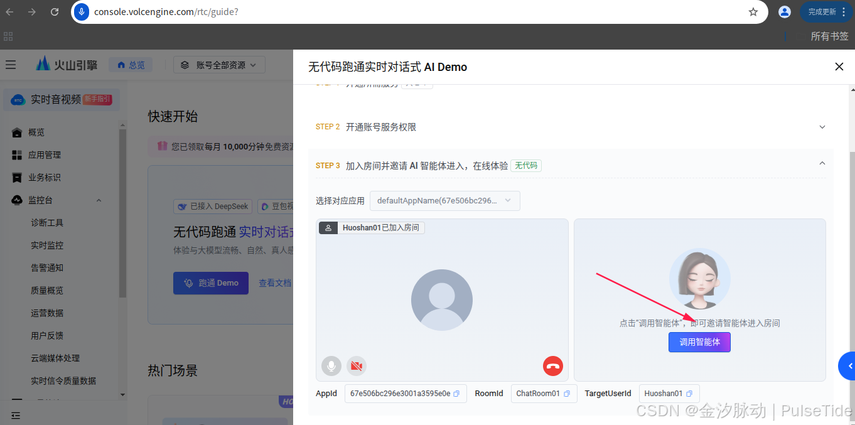Toggle the camera off button
The width and height of the screenshot is (855, 425).
[357, 366]
